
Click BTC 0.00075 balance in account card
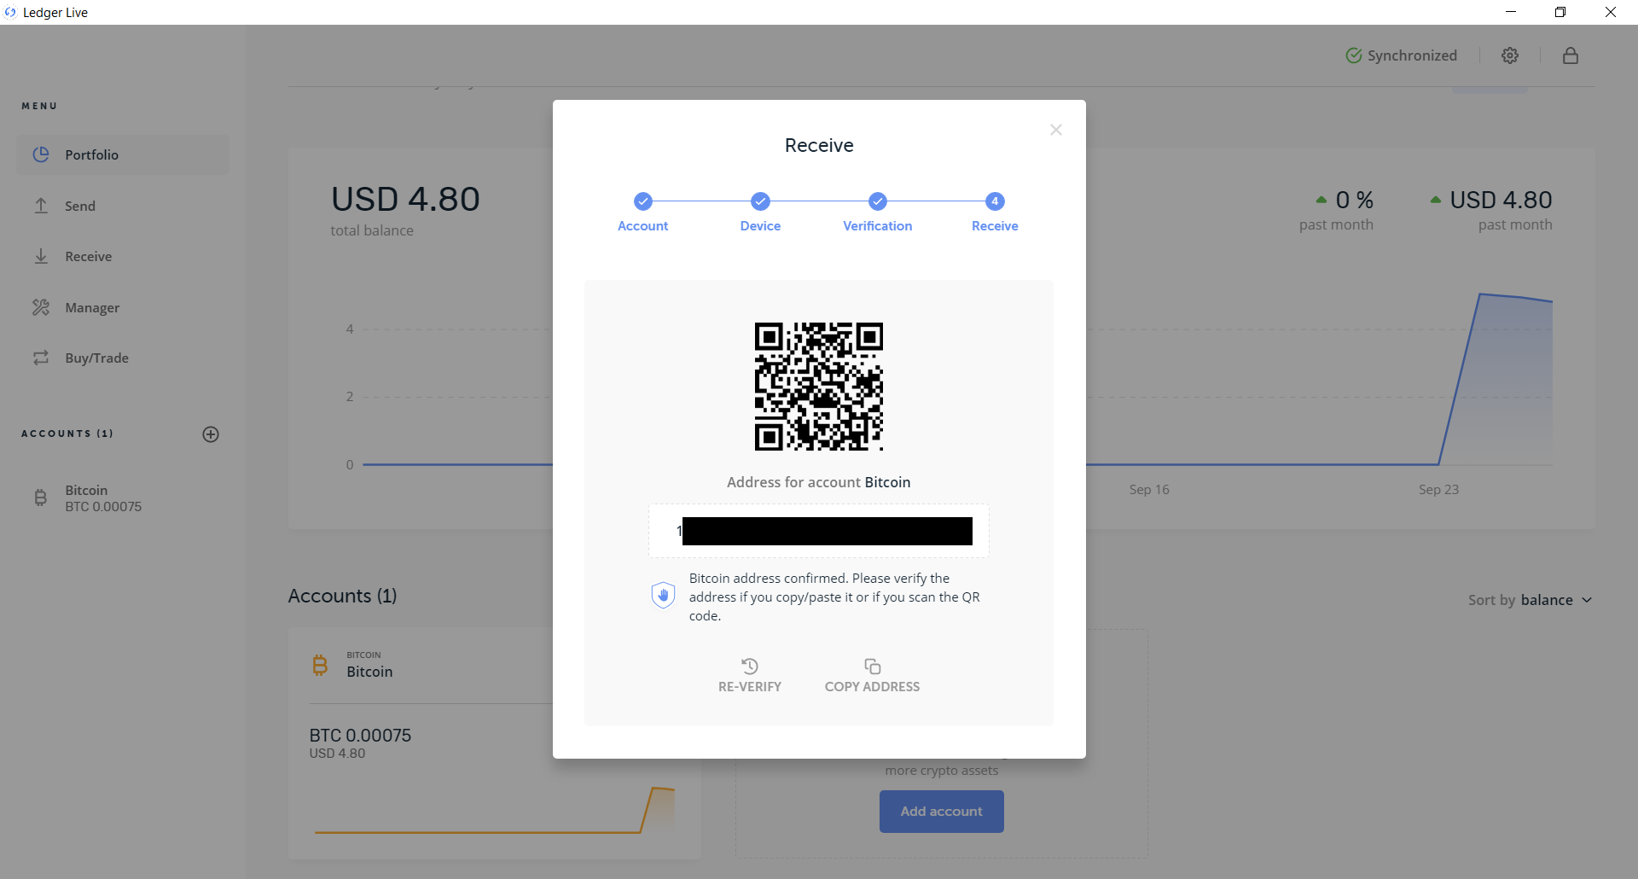(360, 736)
